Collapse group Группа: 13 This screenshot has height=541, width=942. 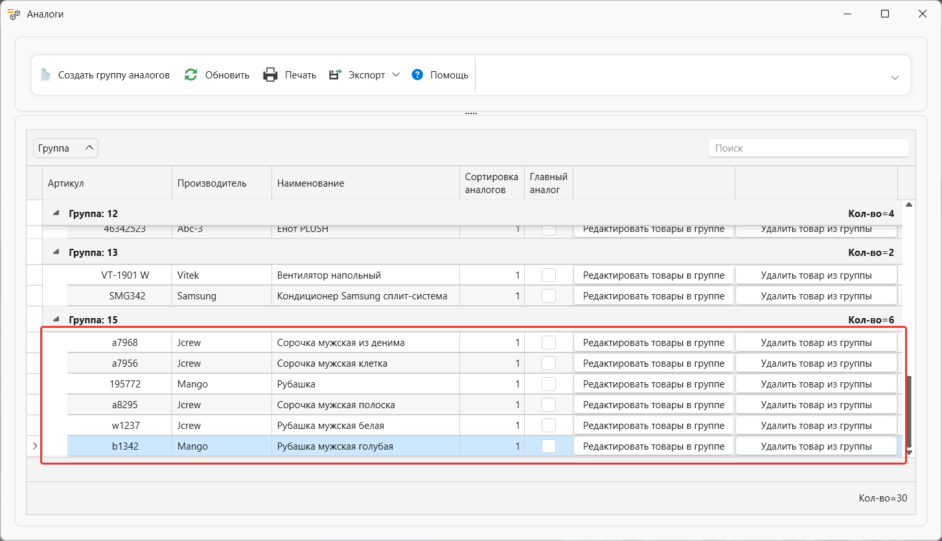(56, 252)
